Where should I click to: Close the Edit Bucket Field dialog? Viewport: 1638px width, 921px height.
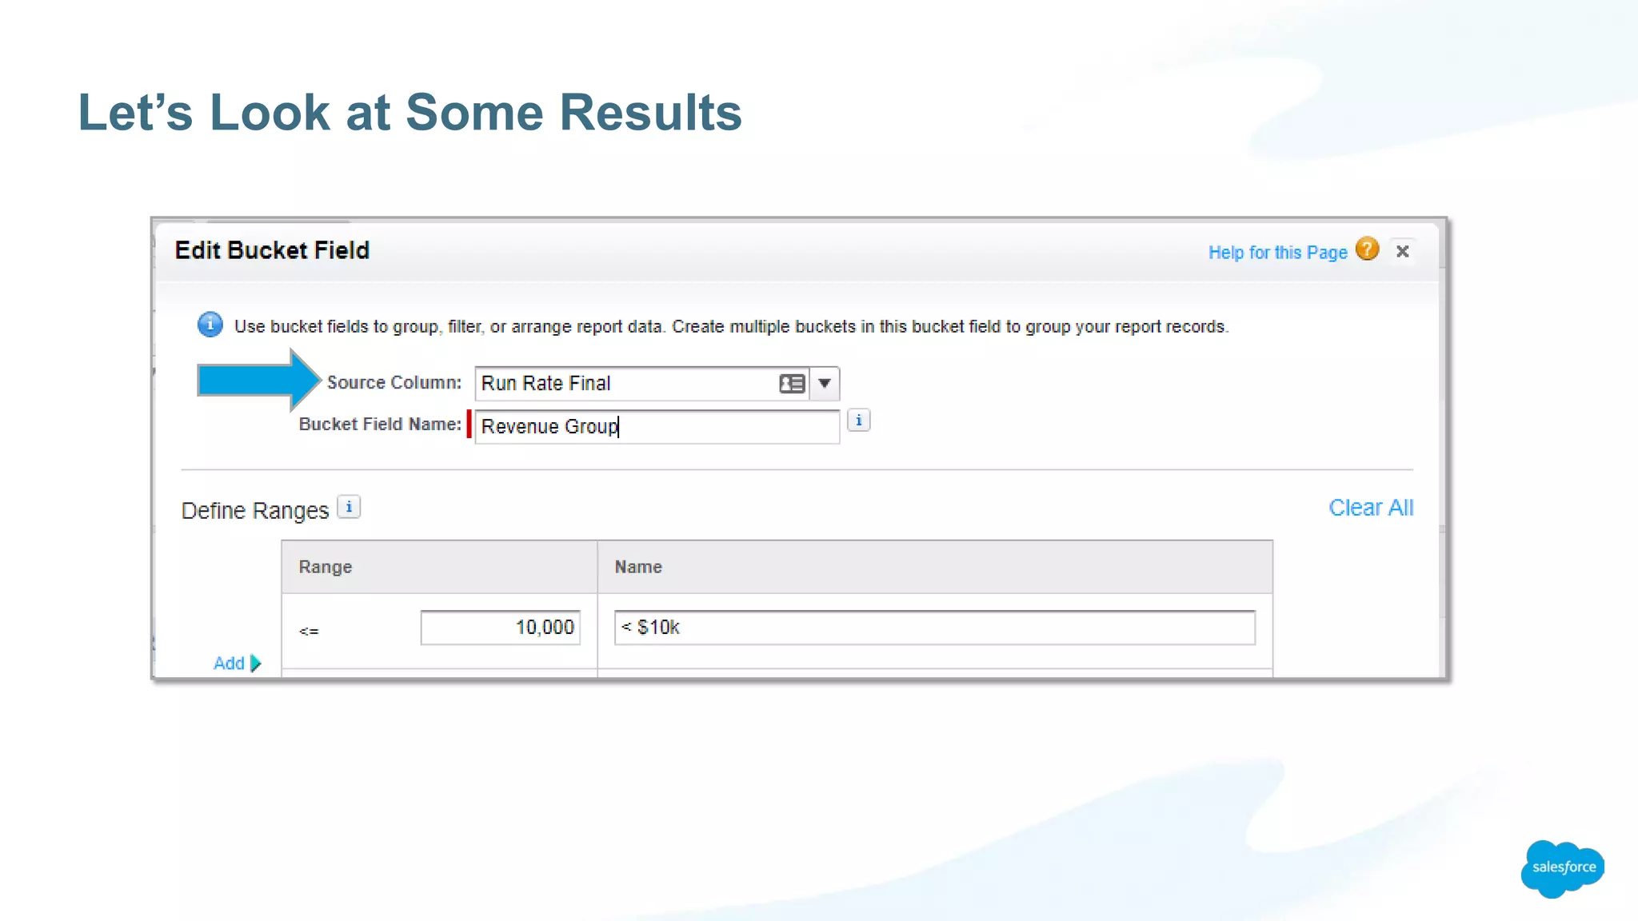click(x=1402, y=252)
